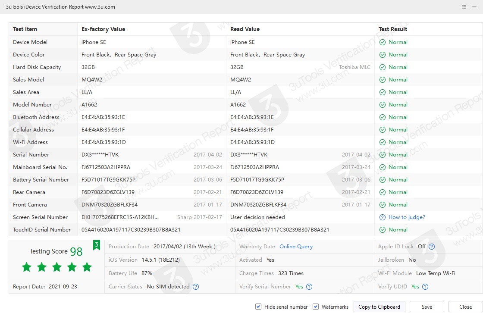
Task: Click the Normal check icon for Cellular Address
Action: [x=382, y=130]
